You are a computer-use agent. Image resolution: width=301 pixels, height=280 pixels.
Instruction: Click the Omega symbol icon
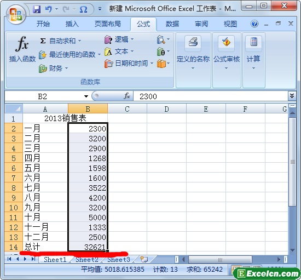[x=84, y=9]
